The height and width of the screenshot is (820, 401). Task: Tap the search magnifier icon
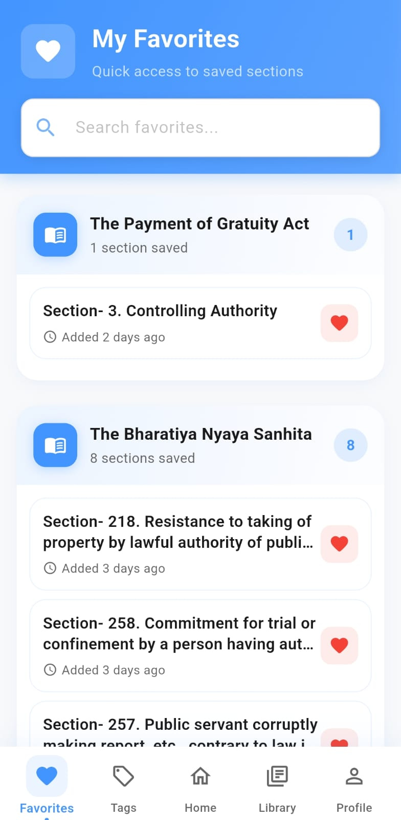click(x=46, y=127)
